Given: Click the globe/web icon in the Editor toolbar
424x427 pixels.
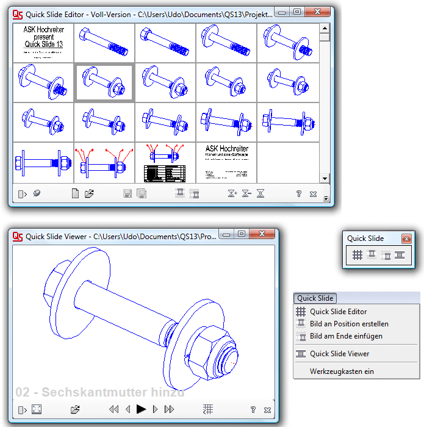Looking at the screenshot, I should pos(37,193).
